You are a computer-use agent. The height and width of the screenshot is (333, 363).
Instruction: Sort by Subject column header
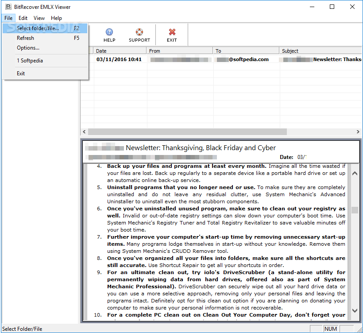coord(321,51)
